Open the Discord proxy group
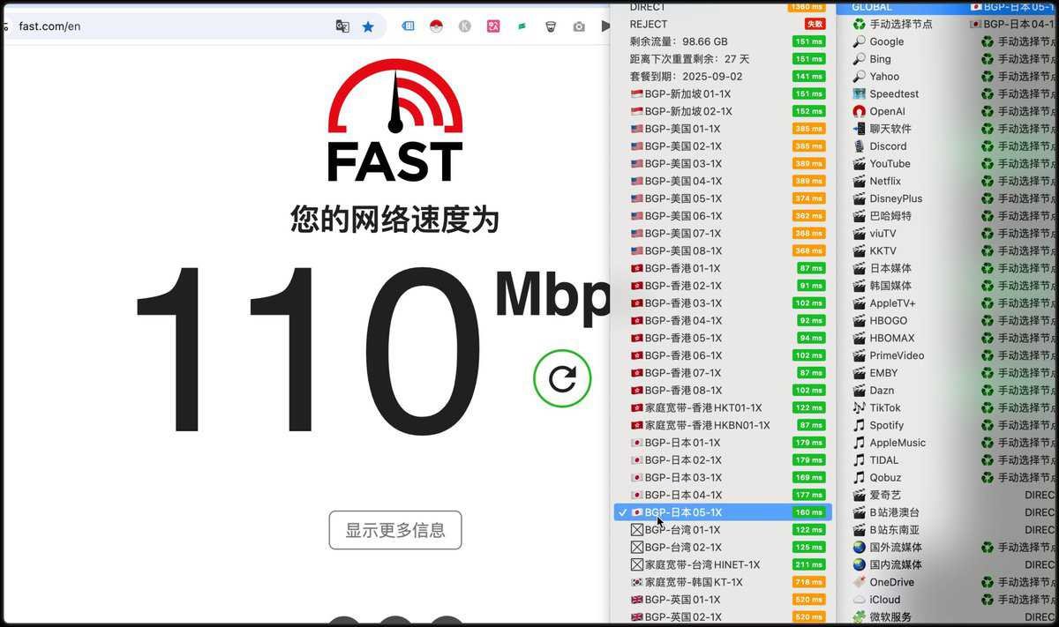This screenshot has height=627, width=1059. (888, 146)
